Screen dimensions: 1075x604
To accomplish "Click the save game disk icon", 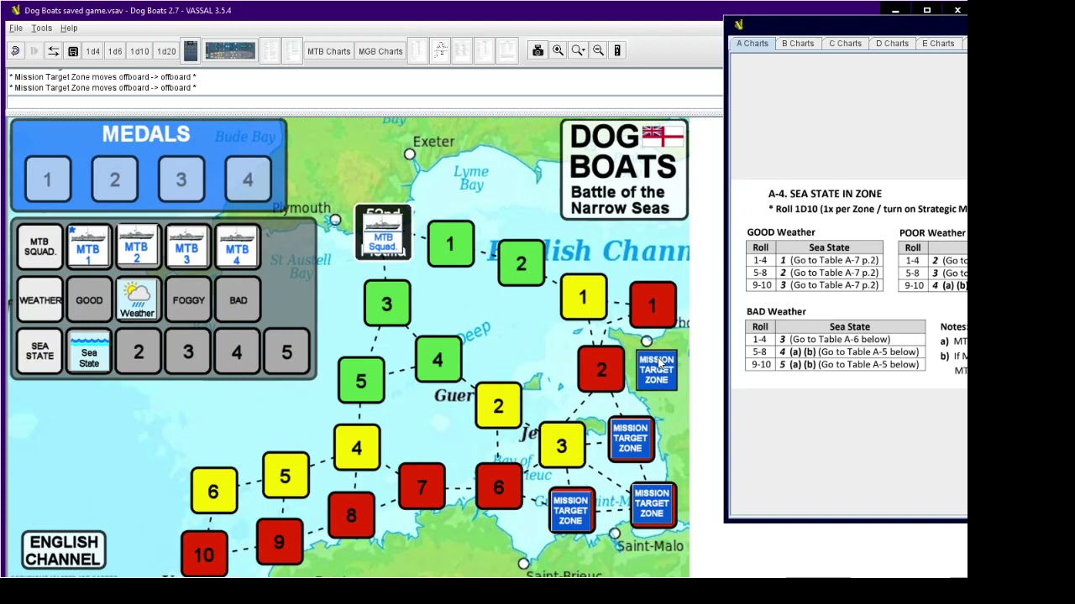I will [73, 51].
